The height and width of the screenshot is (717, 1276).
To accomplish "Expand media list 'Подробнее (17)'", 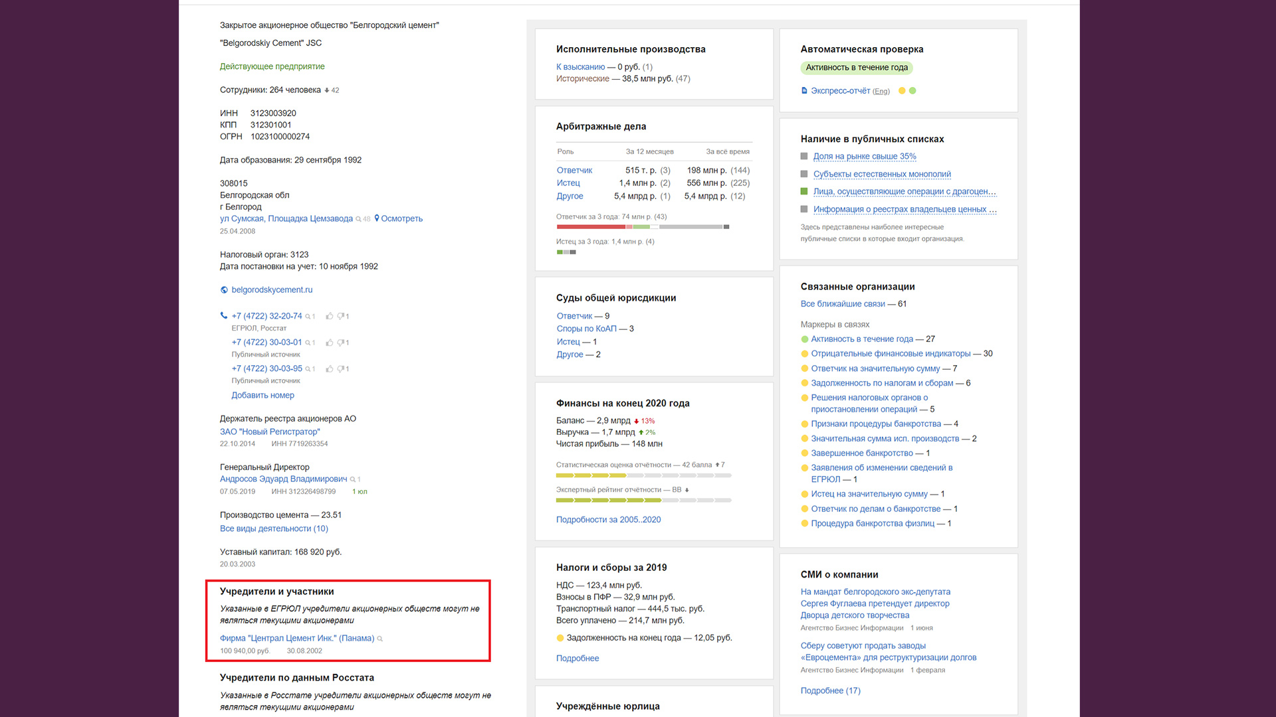I will pos(830,690).
